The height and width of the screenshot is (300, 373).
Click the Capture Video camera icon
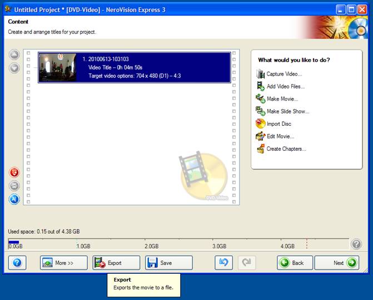click(x=261, y=74)
